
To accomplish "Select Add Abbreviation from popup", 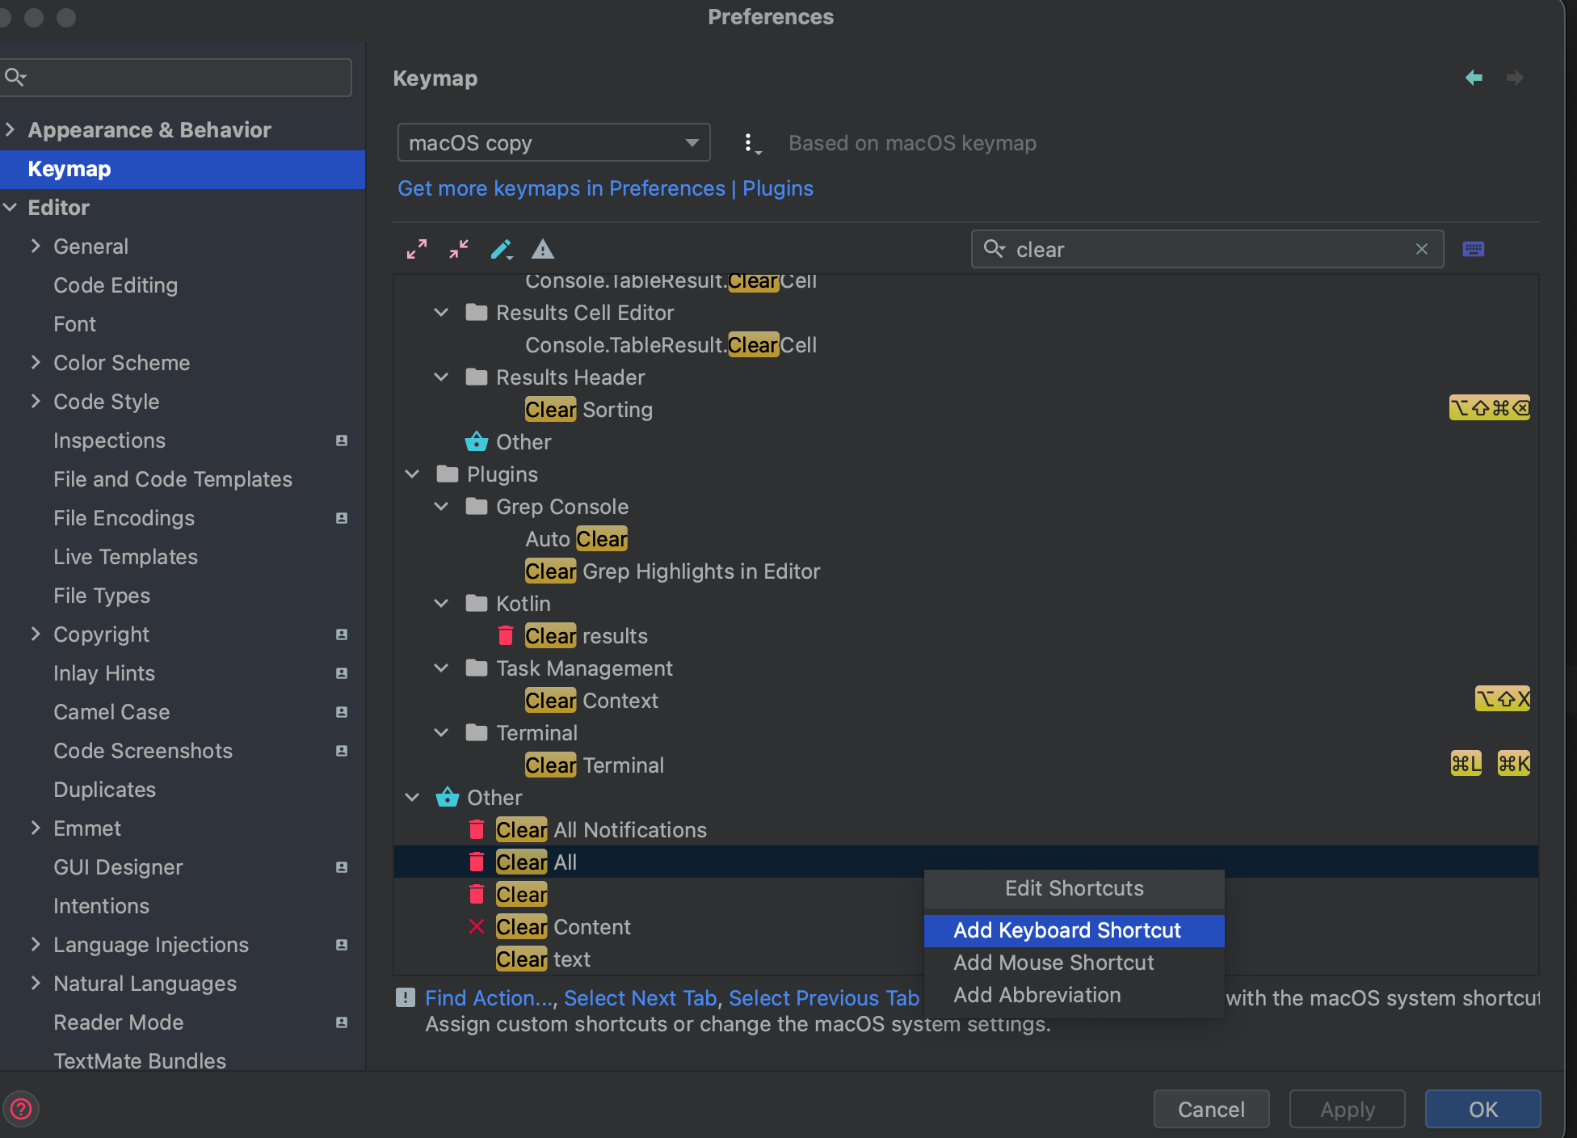I will tap(1037, 995).
